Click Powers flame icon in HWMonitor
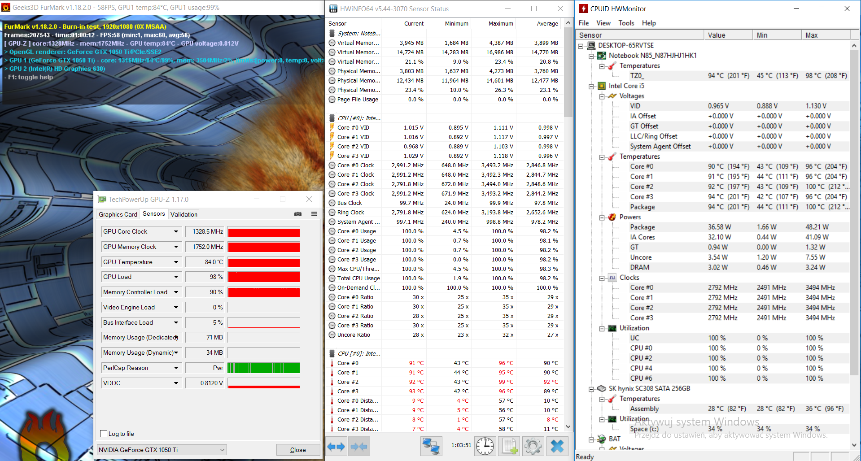The height and width of the screenshot is (461, 861). (x=612, y=217)
